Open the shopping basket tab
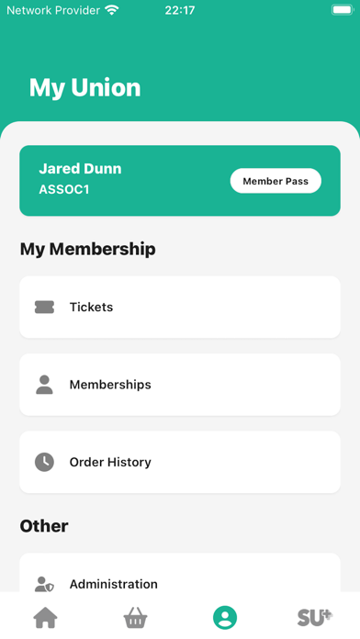The image size is (360, 639). pos(135,618)
